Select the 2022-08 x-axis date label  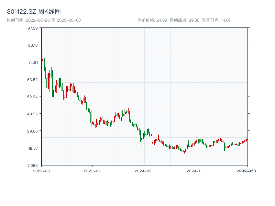41,171
